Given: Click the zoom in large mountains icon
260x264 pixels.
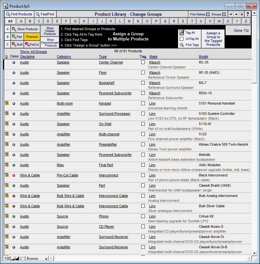Looking at the screenshot, I should 17,259.
